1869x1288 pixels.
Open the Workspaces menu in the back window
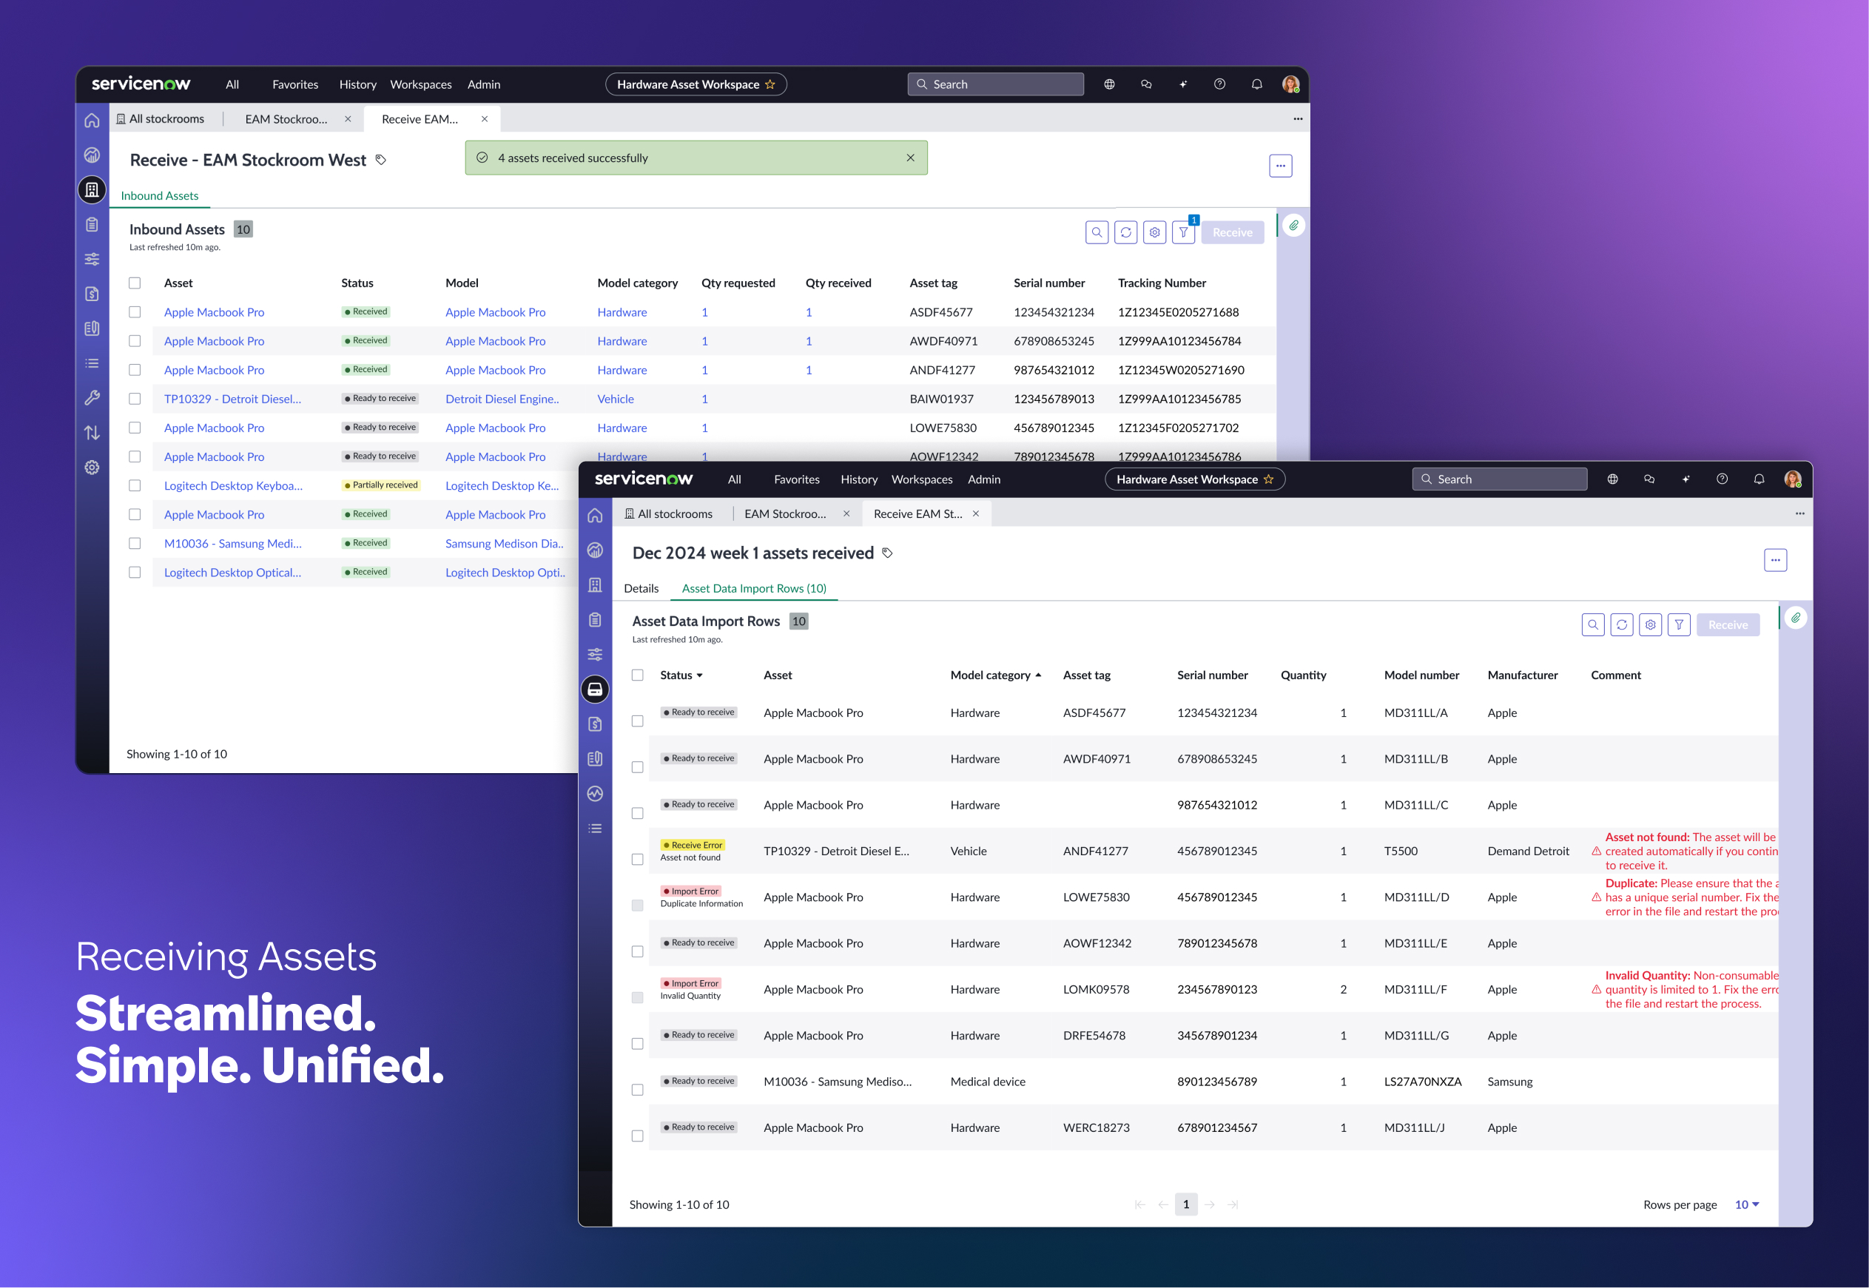pyautogui.click(x=420, y=84)
